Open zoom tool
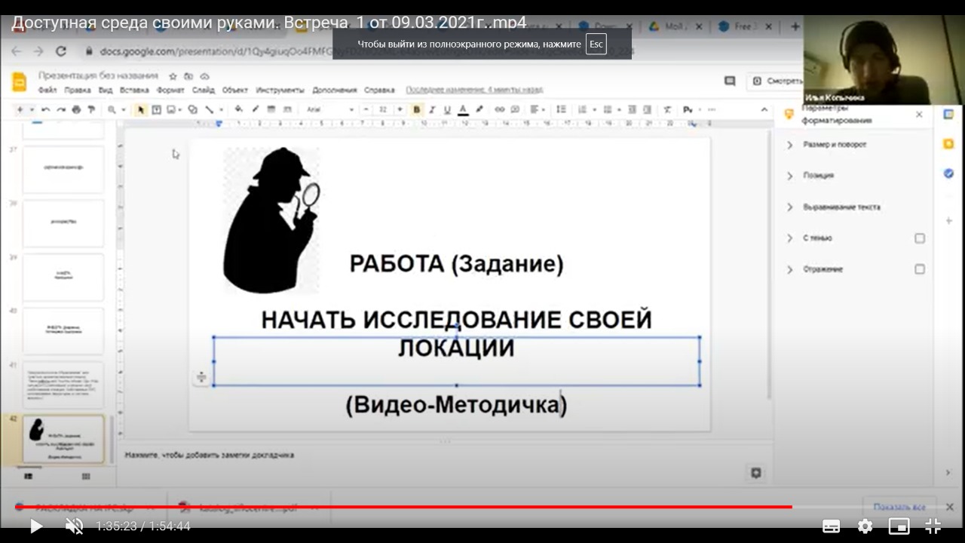 point(112,109)
